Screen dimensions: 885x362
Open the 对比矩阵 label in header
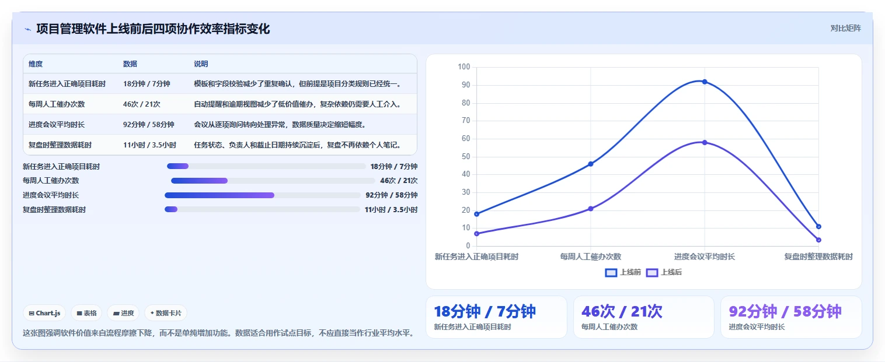click(845, 28)
